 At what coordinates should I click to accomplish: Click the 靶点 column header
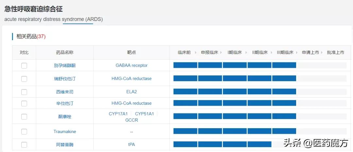131,53
